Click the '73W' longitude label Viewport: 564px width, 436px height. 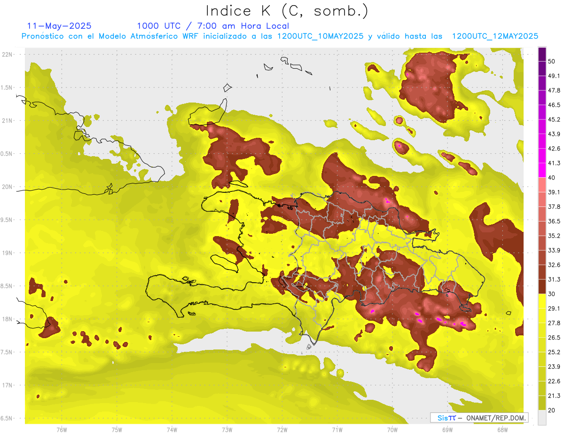pos(227,430)
